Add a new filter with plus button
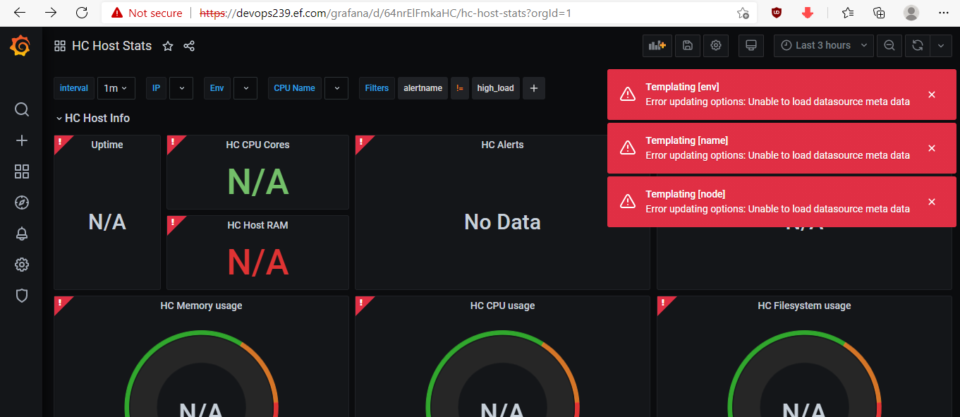960x417 pixels. [534, 88]
